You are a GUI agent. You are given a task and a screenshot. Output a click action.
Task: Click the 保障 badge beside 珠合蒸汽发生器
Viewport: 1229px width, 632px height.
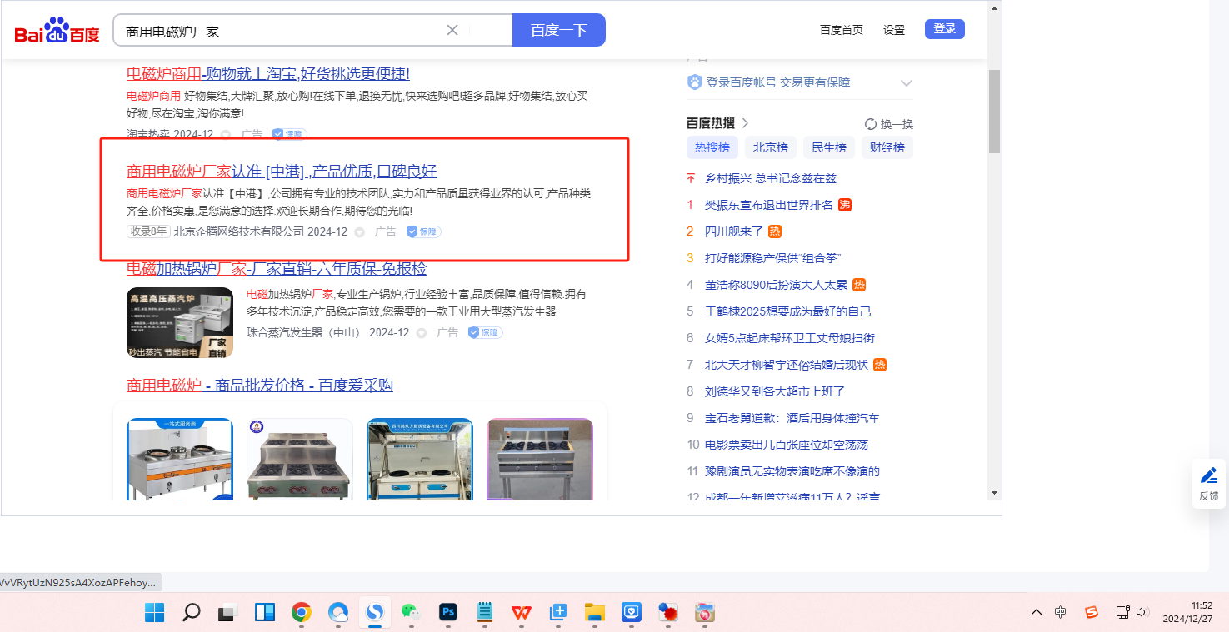(485, 332)
